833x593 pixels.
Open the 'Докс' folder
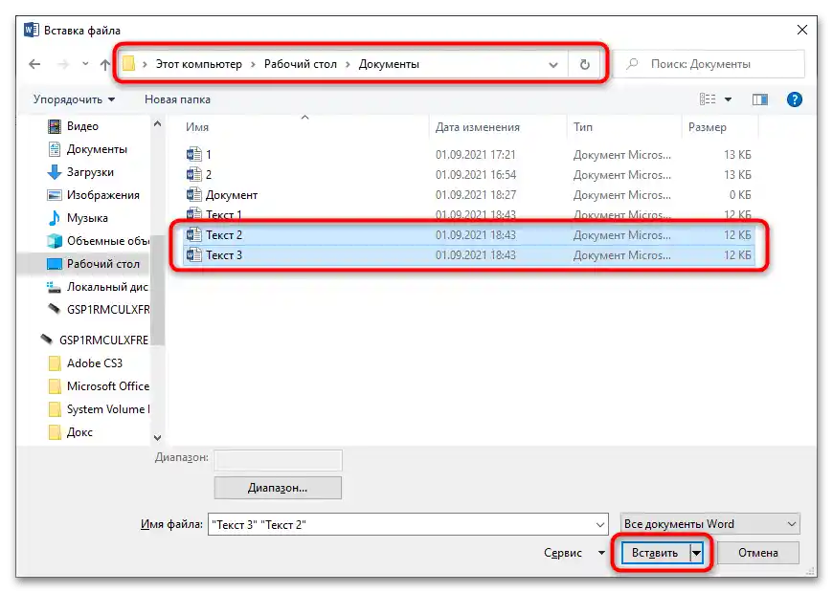tap(71, 432)
